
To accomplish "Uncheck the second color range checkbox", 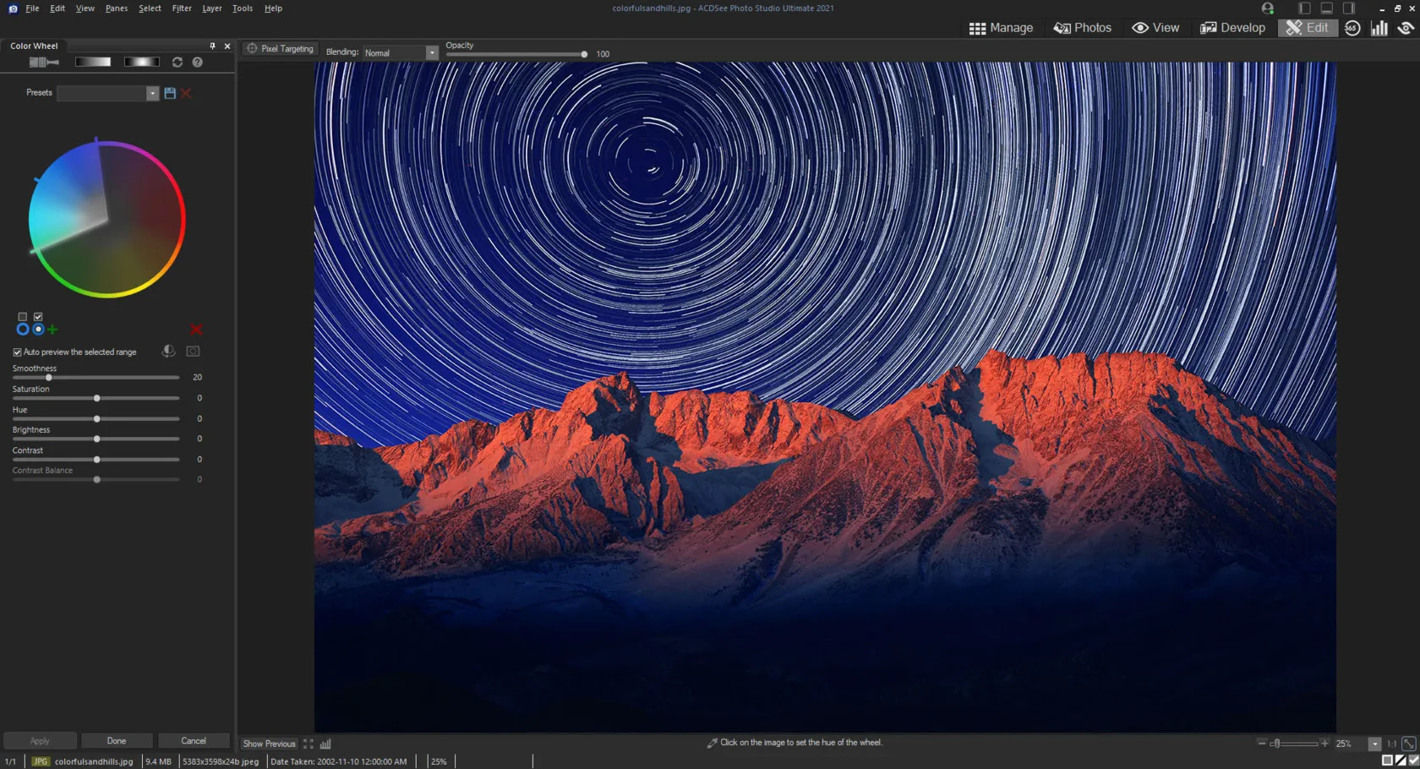I will click(x=38, y=317).
